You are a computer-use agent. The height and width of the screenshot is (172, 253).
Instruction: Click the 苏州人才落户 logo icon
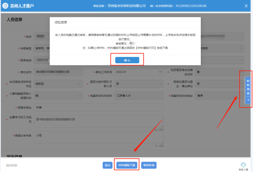(5, 6)
